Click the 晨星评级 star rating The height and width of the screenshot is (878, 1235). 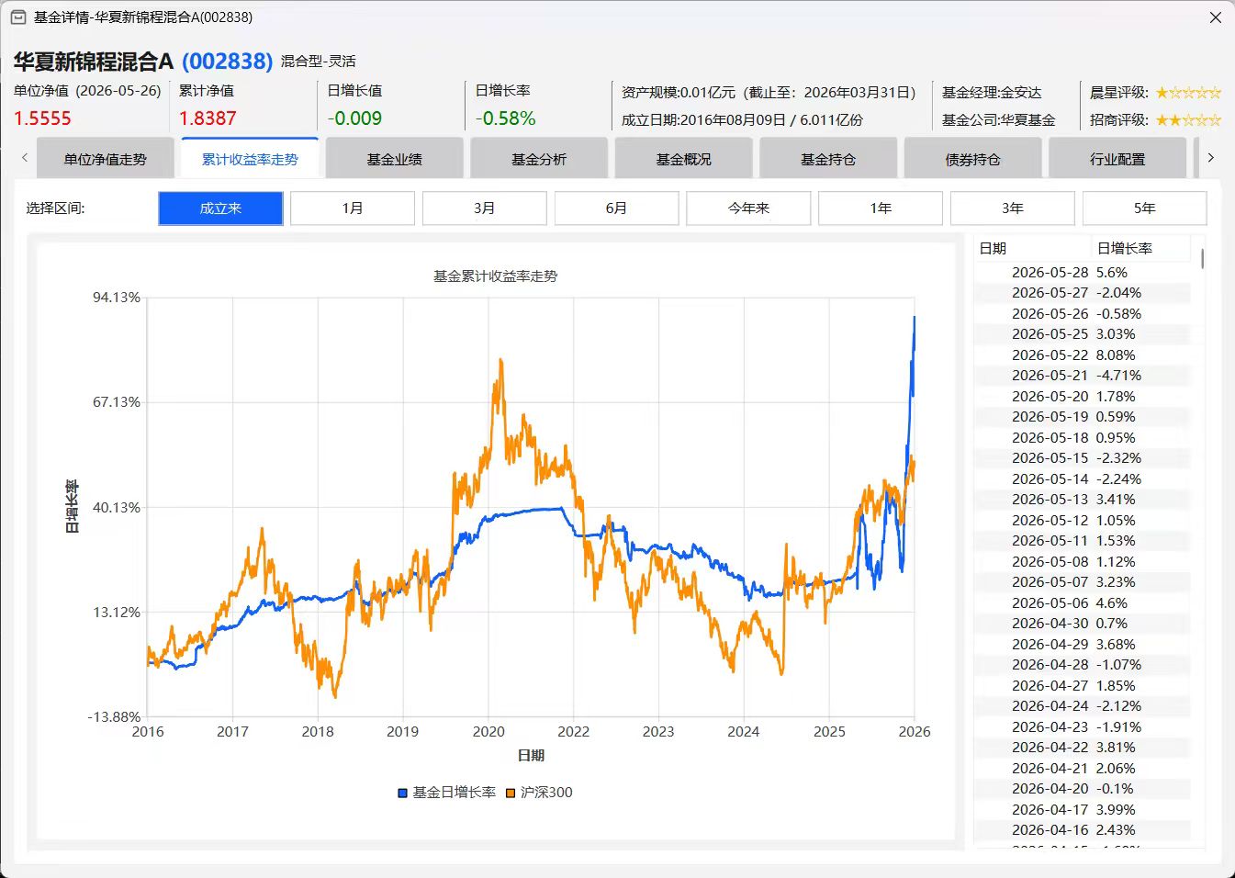(1188, 93)
